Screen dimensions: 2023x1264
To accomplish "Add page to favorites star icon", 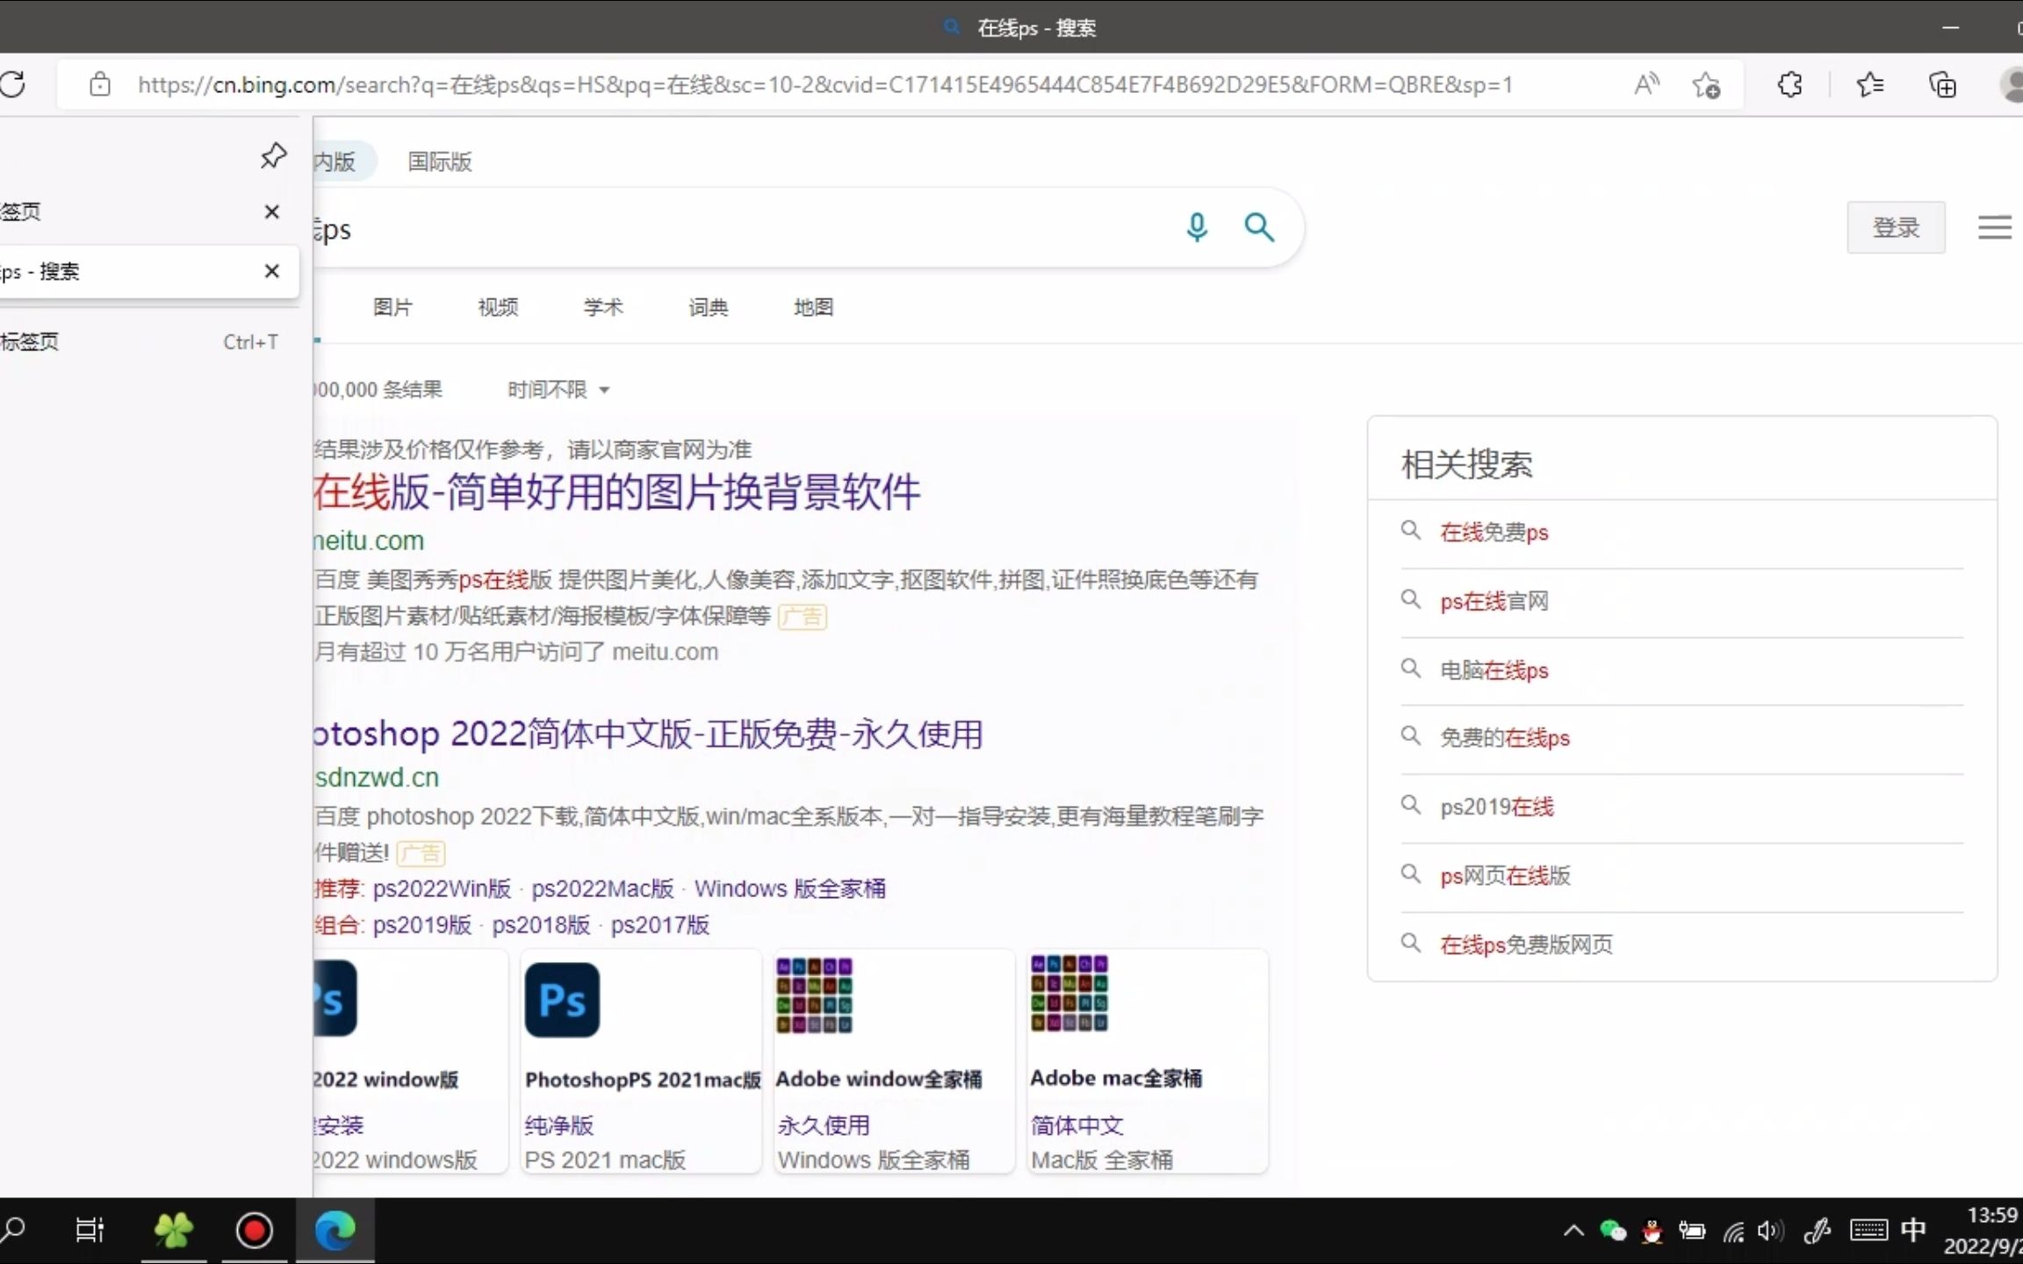I will (x=1706, y=85).
